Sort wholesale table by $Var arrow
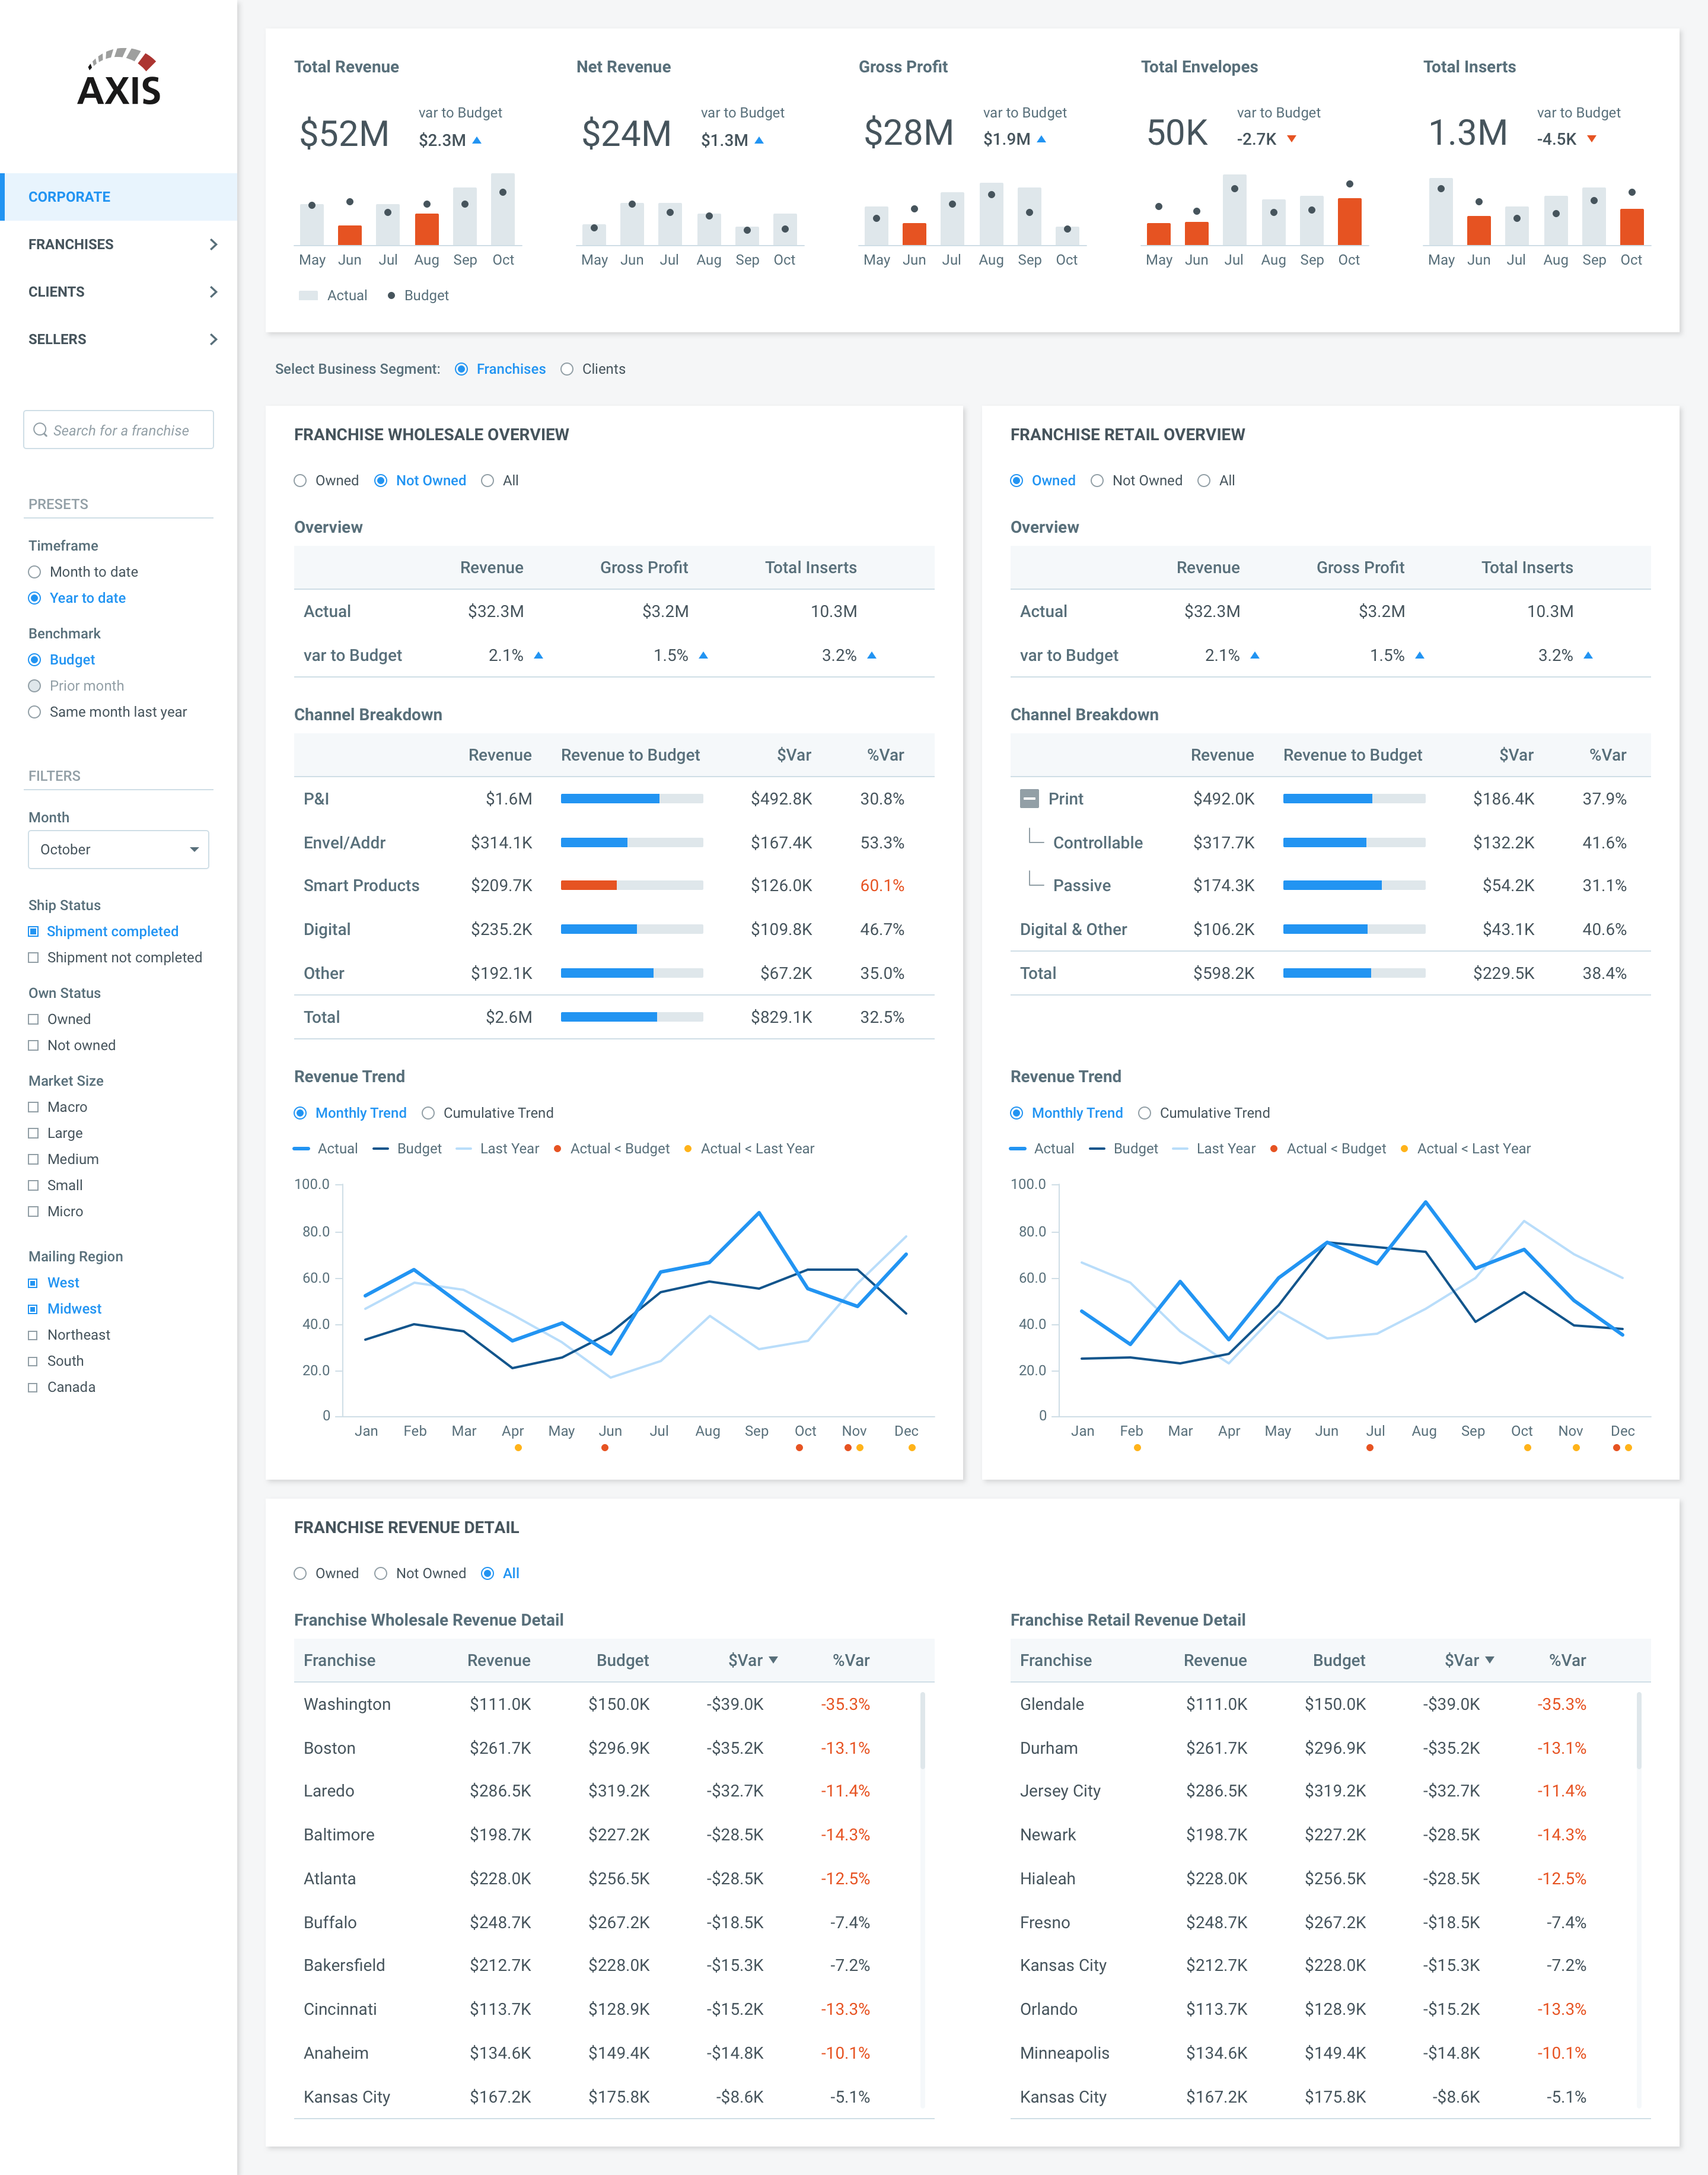 [x=773, y=1660]
